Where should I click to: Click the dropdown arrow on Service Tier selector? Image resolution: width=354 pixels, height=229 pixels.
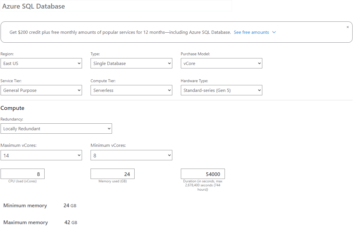tap(79, 90)
